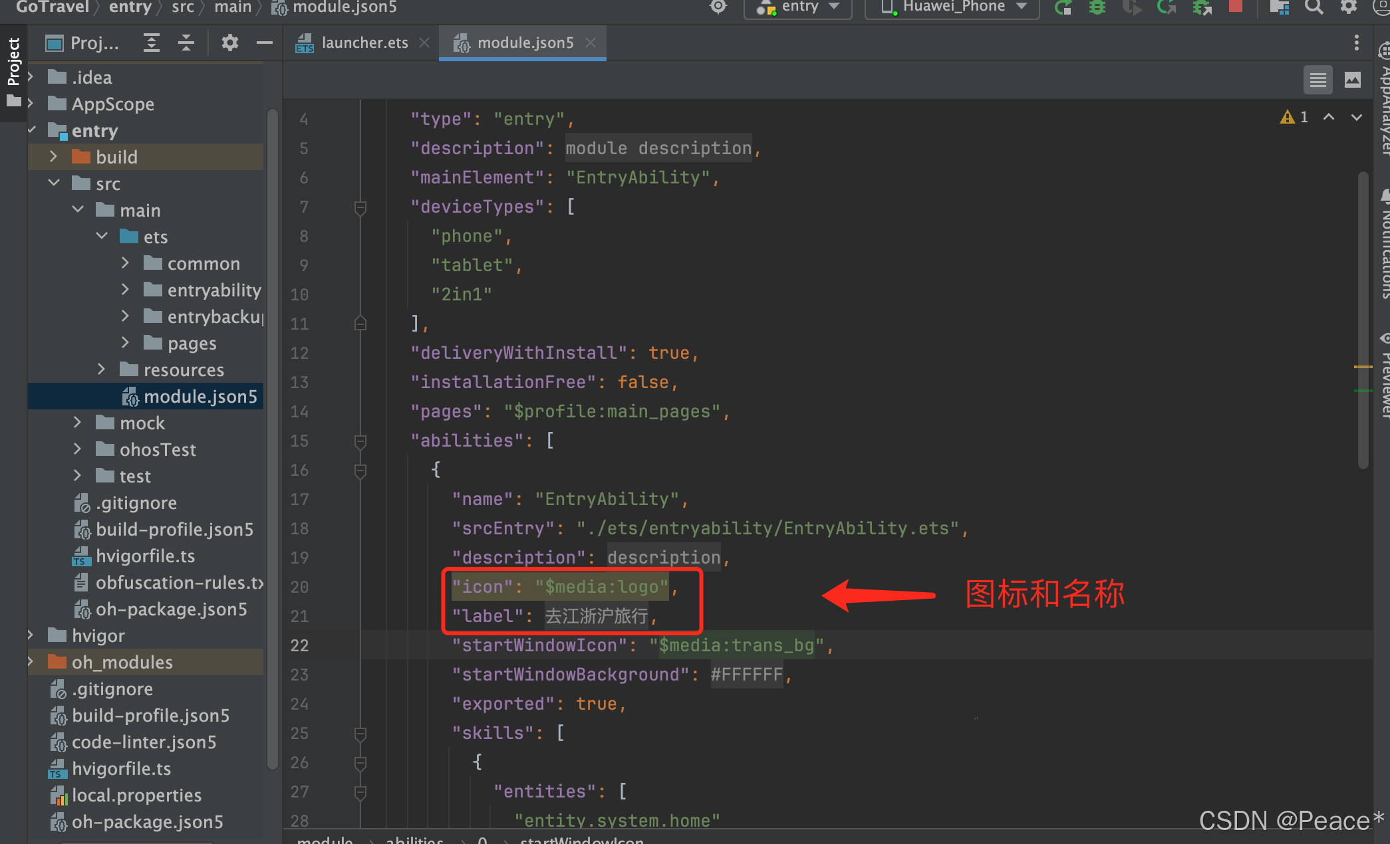The height and width of the screenshot is (844, 1390).
Task: Switch editor to image preview mode
Action: (1353, 80)
